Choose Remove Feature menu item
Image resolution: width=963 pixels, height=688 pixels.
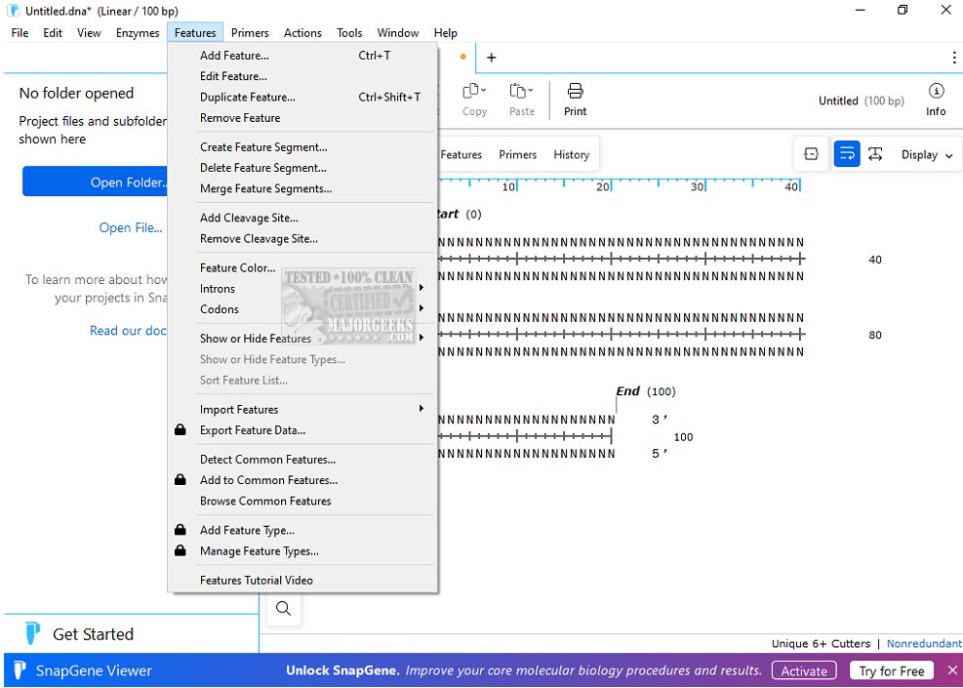tap(302, 117)
